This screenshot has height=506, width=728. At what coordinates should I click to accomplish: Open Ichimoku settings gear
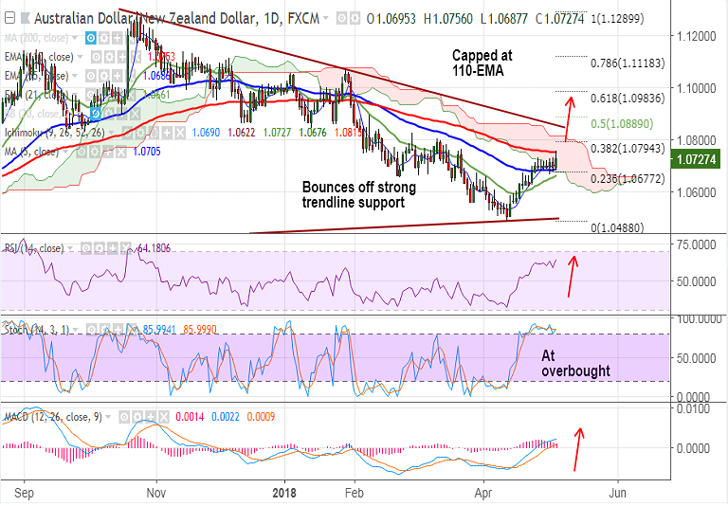[140, 133]
